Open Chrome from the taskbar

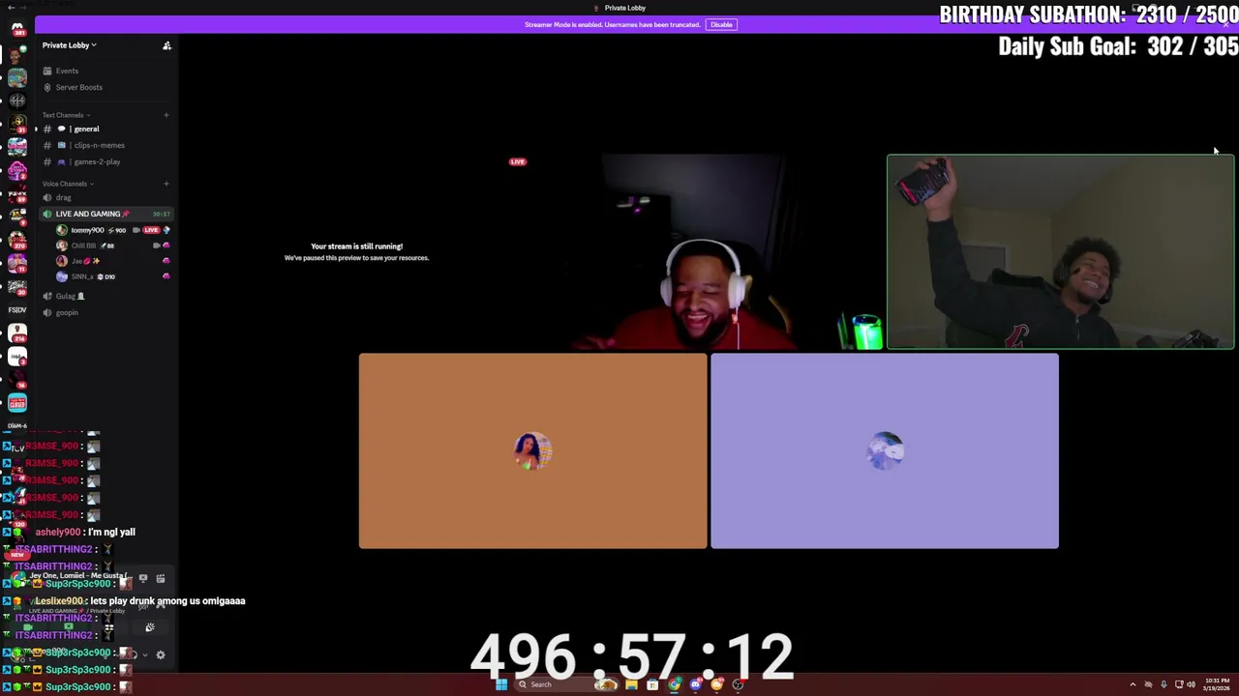point(674,684)
